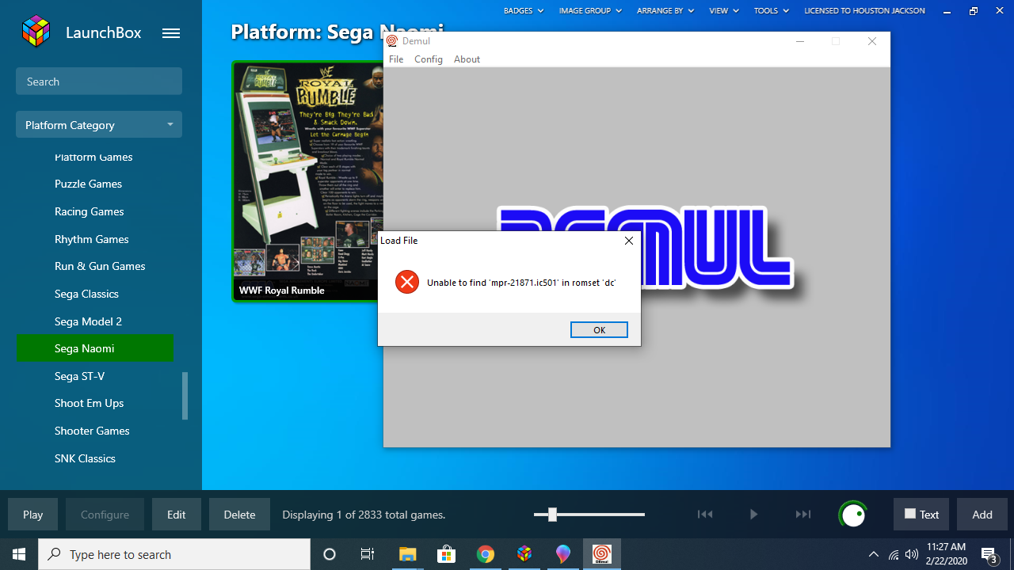Click the Windows taskbar search box
Viewport: 1014px width, 570px height.
click(174, 554)
